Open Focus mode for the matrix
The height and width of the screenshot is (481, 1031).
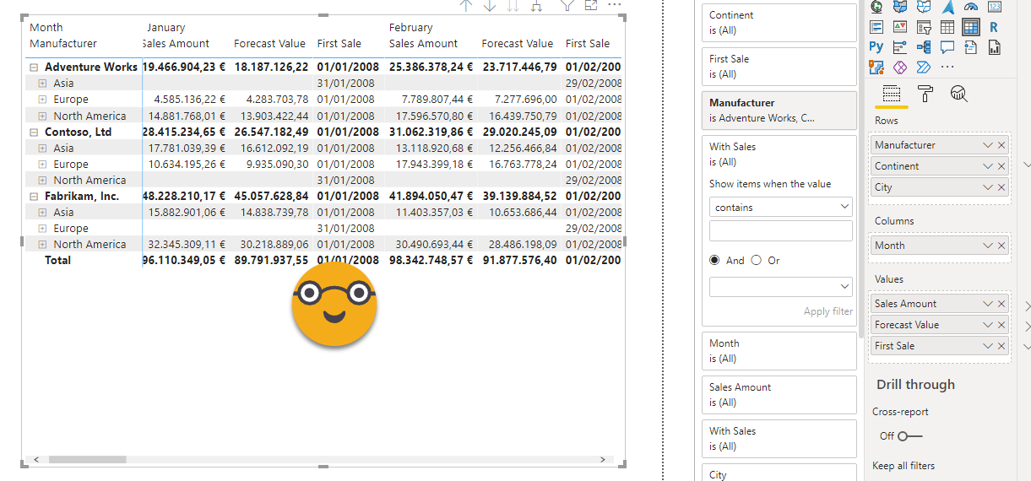tap(590, 5)
